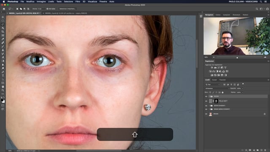The width and height of the screenshot is (270, 152).
Task: Click the PELLE SOFT layer mask thumbnail
Action: tap(216, 101)
